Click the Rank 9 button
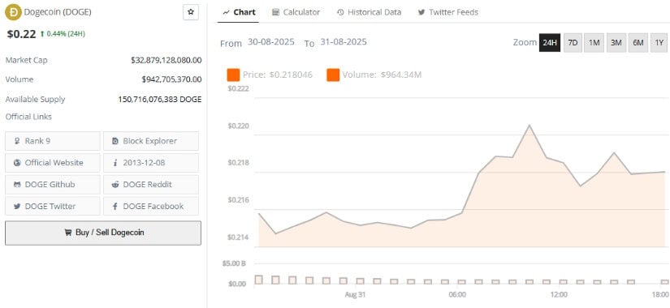The image size is (670, 308). click(53, 141)
